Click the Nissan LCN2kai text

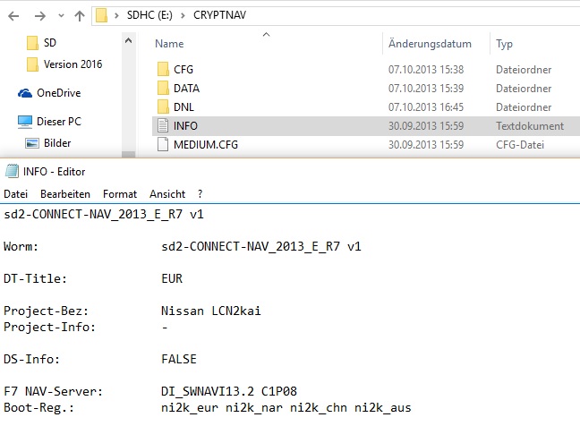point(211,311)
